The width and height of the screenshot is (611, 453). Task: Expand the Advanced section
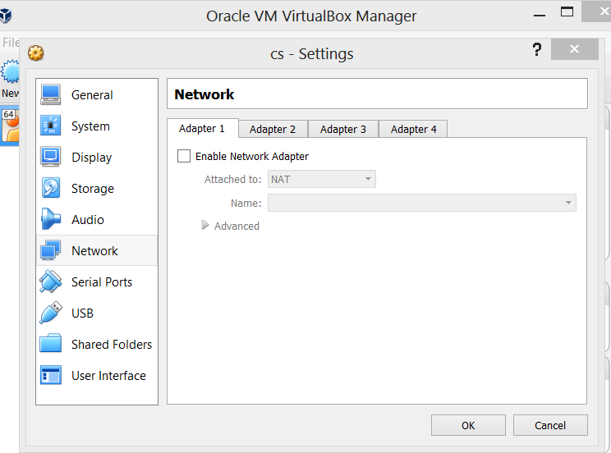[205, 226]
